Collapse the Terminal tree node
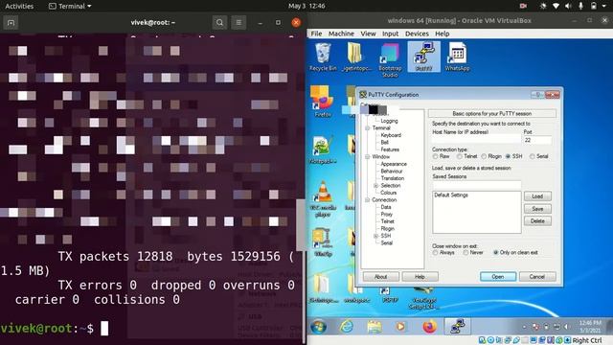This screenshot has width=613, height=345. coord(368,127)
